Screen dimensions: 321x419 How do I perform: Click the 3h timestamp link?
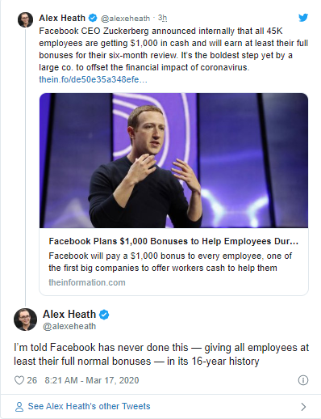[x=162, y=18]
